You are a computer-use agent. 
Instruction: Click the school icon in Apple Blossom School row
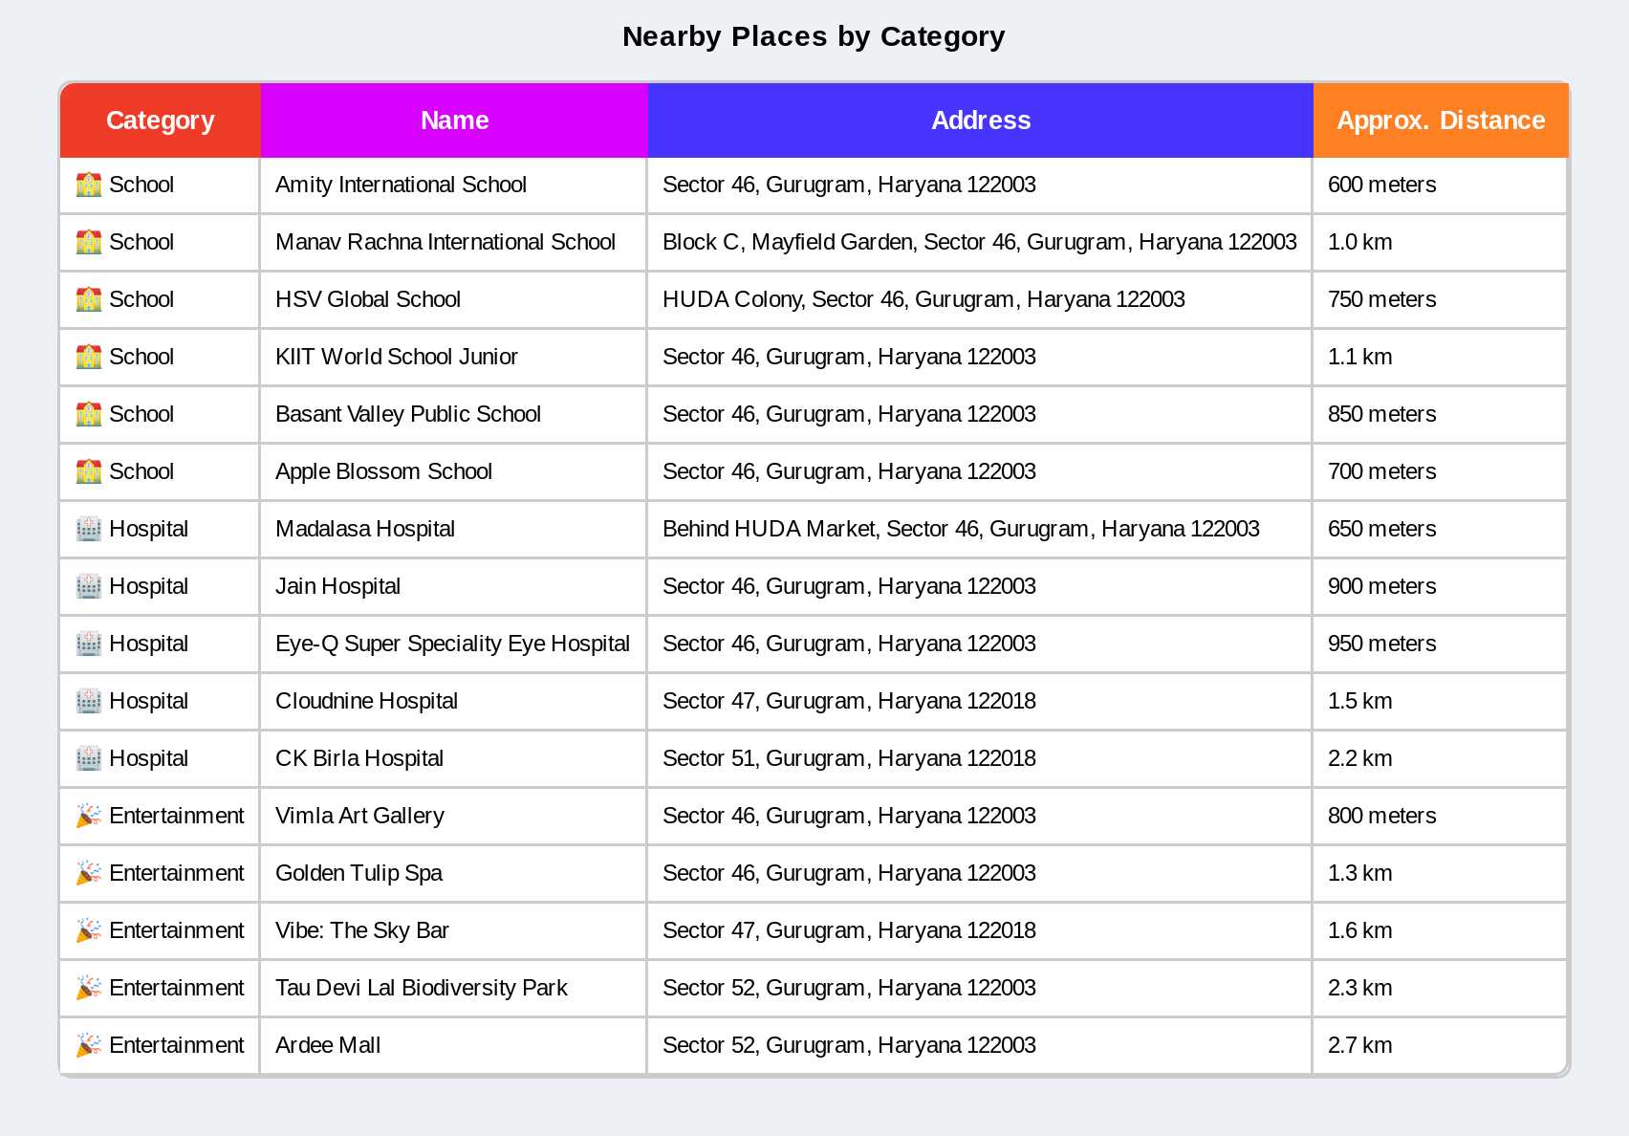point(89,471)
